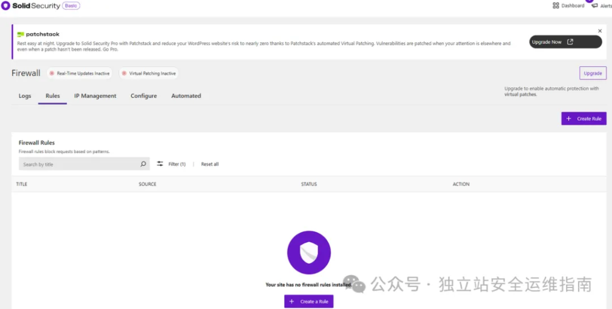This screenshot has width=612, height=309.
Task: Click Real-Time Updates Inactive badge
Action: point(79,74)
